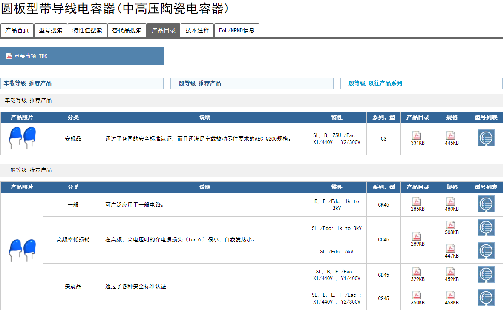Open the CS series 445KB specification PDF
The height and width of the screenshot is (310, 504).
coord(451,135)
